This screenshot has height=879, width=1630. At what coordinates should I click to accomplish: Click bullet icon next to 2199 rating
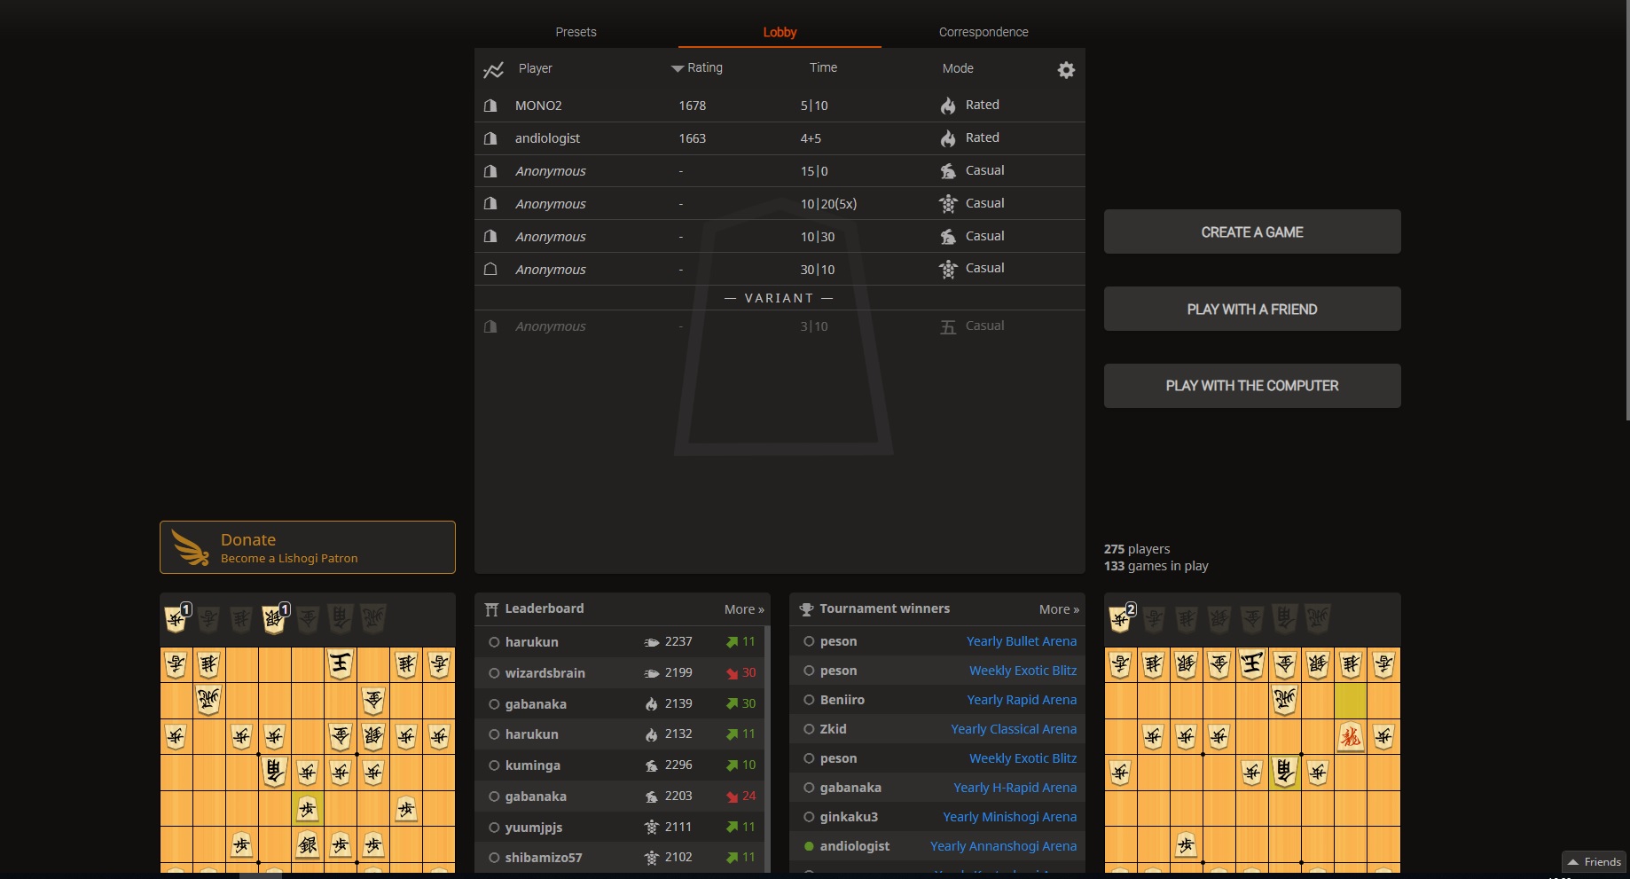(x=652, y=673)
